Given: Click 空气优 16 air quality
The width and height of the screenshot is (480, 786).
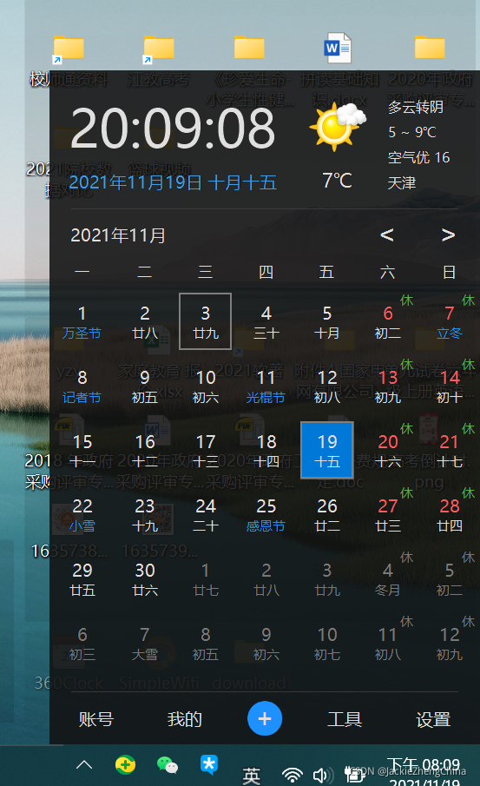Looking at the screenshot, I should tap(419, 157).
